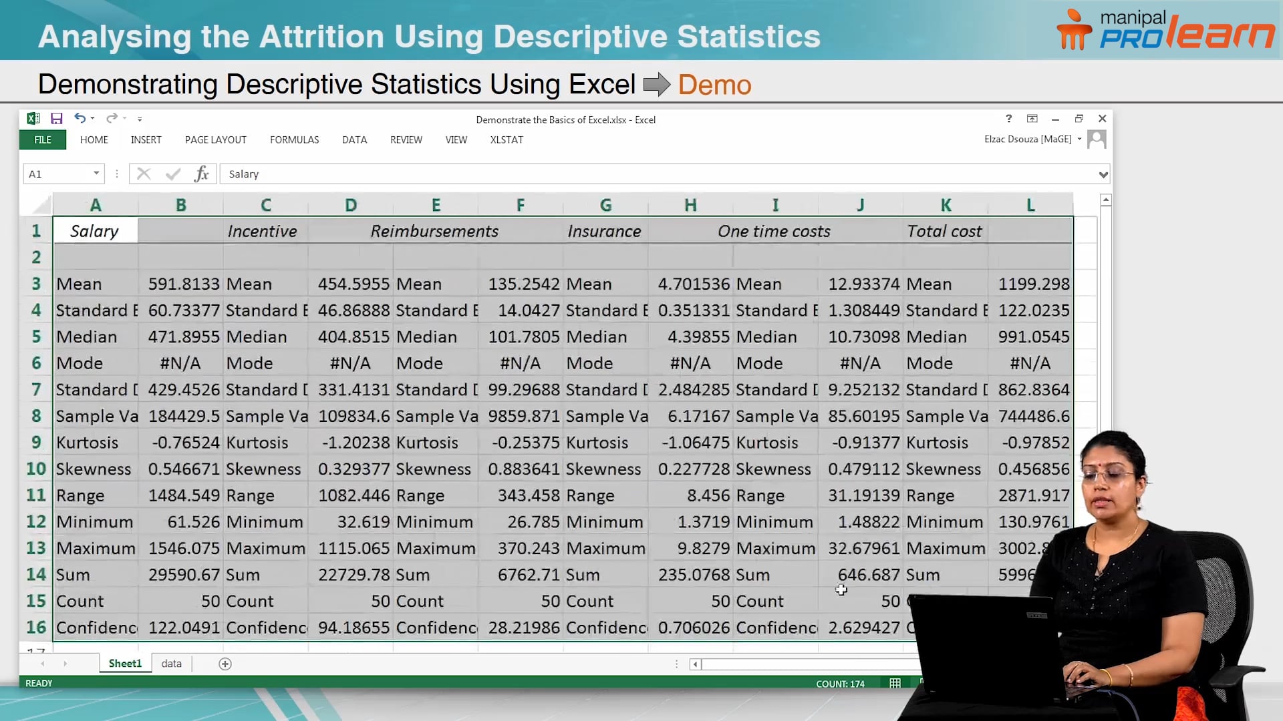Screen dimensions: 1283x721
Task: Select the Normal view icon in status bar
Action: point(895,683)
